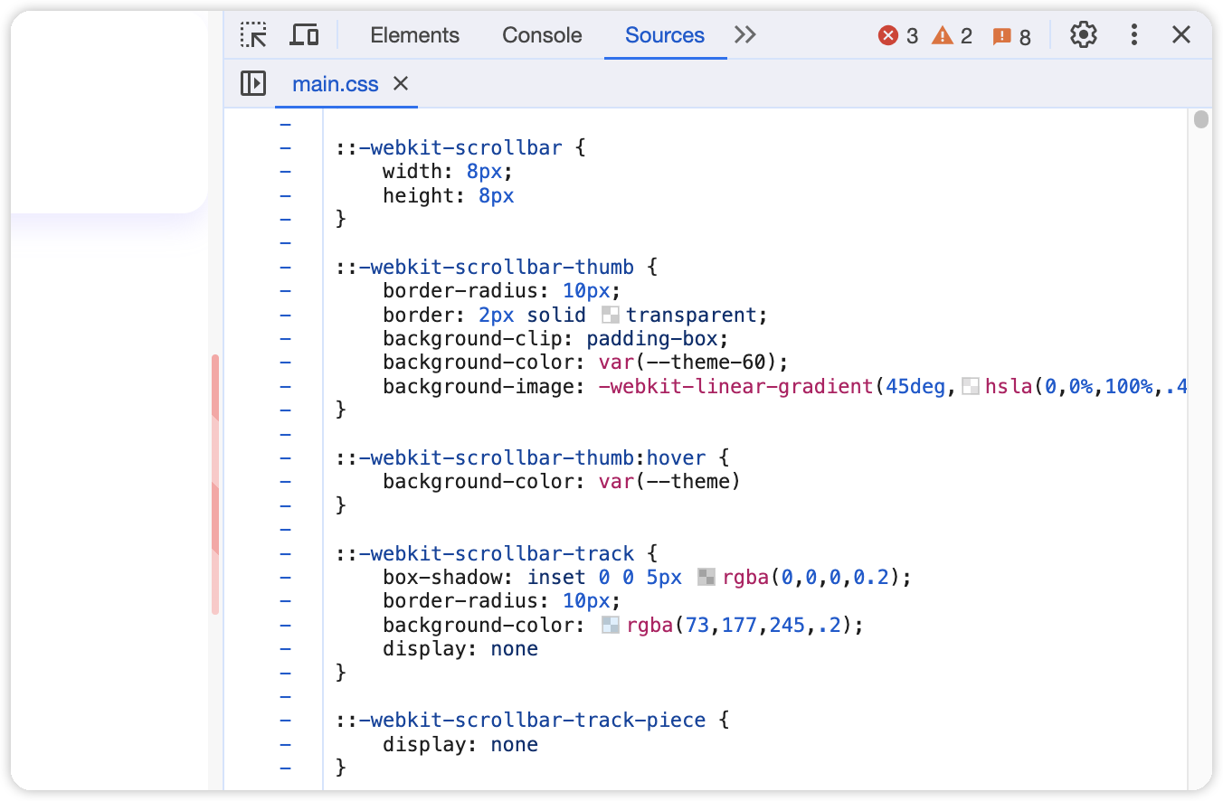Image resolution: width=1223 pixels, height=801 pixels.
Task: Open the Elements tab
Action: point(415,35)
